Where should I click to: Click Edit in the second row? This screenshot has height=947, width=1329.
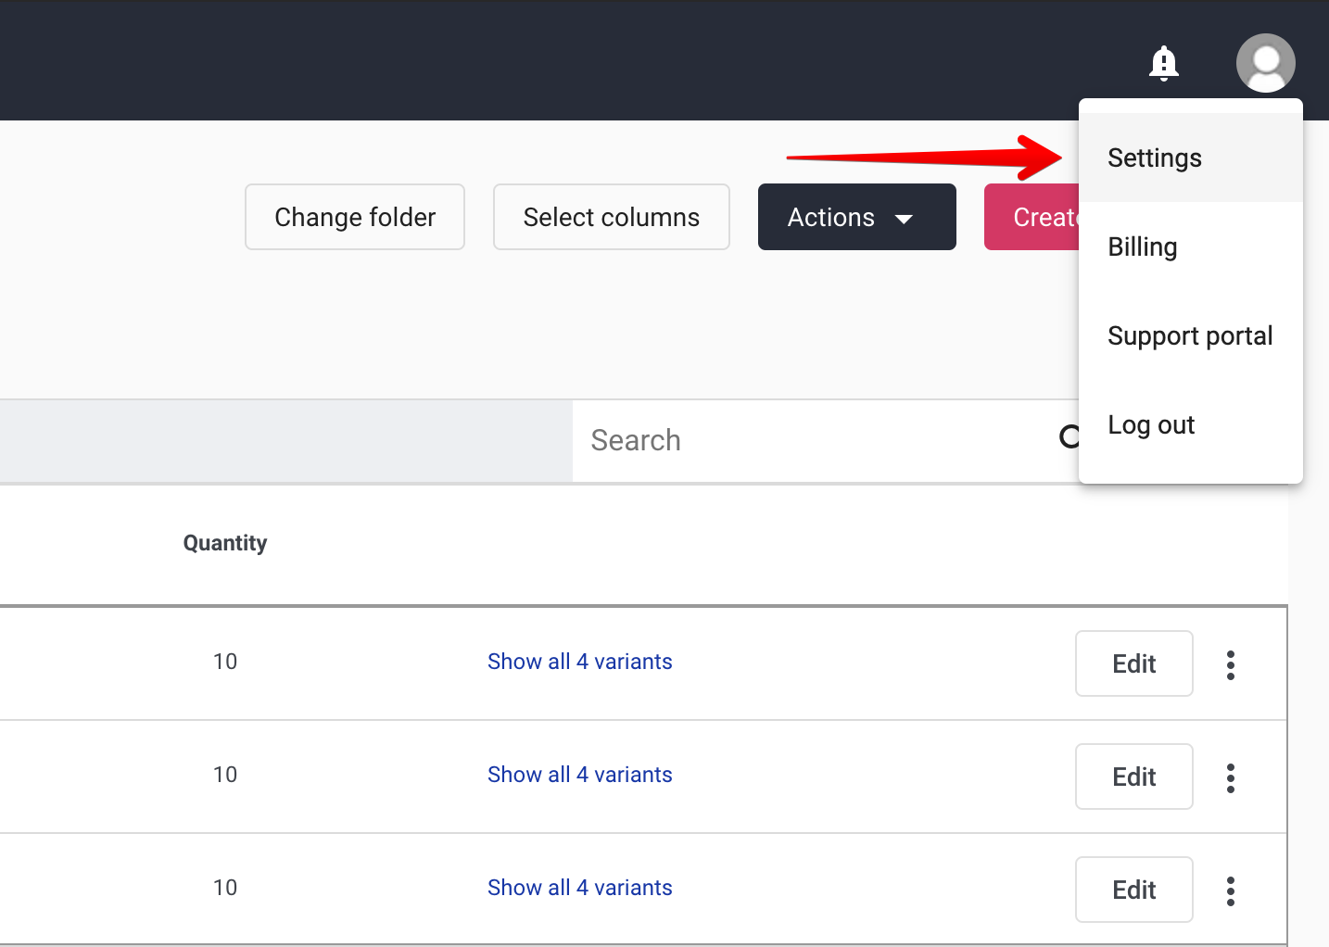coord(1134,777)
